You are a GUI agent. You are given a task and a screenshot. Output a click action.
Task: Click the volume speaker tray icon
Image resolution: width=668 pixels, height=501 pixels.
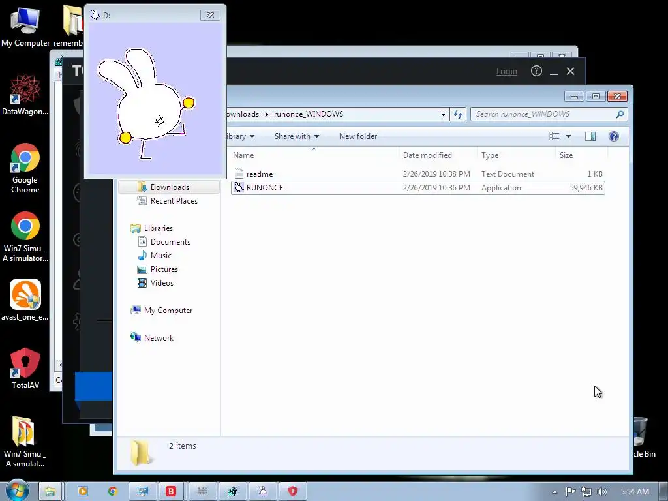click(601, 492)
